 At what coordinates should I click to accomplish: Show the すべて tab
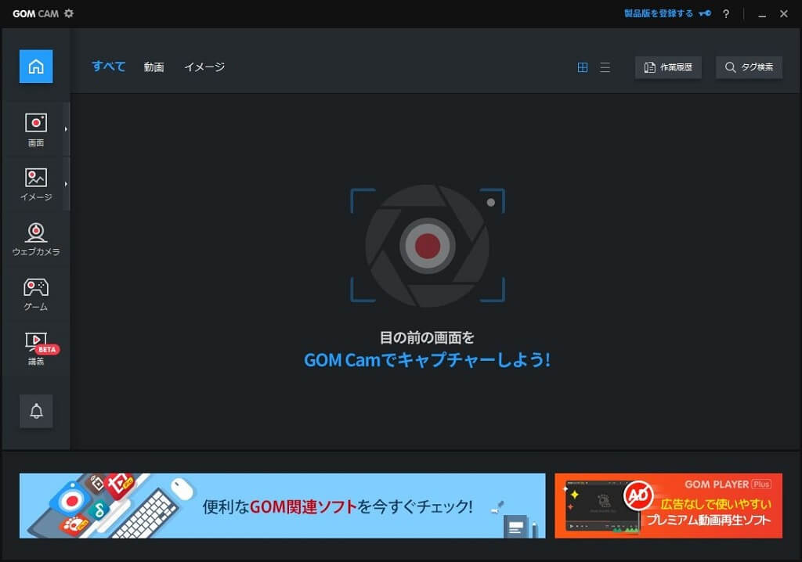[108, 67]
